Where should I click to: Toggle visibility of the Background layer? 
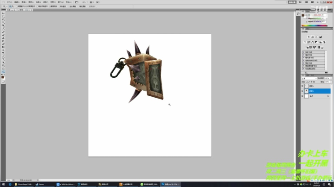(x=302, y=96)
